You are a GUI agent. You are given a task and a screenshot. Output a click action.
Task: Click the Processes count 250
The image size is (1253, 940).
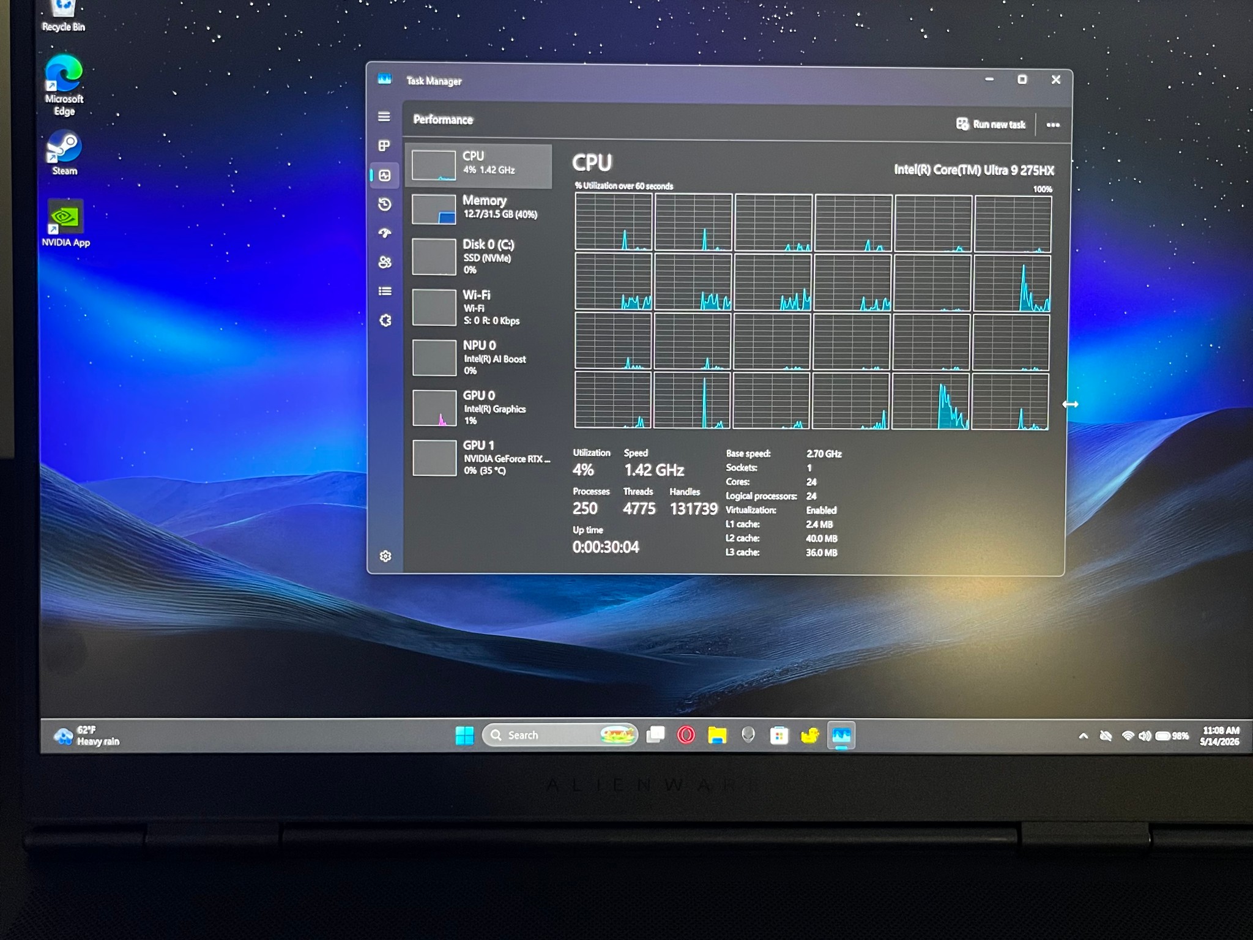(x=585, y=509)
